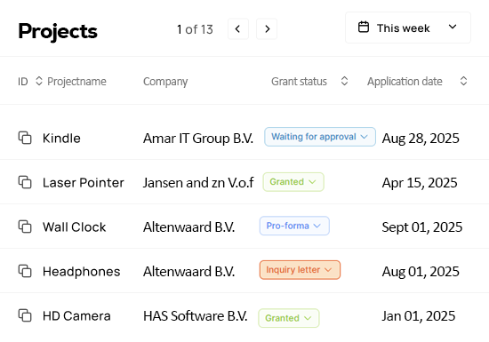
Task: Open Waiting for approval status dropdown
Action: tap(320, 137)
